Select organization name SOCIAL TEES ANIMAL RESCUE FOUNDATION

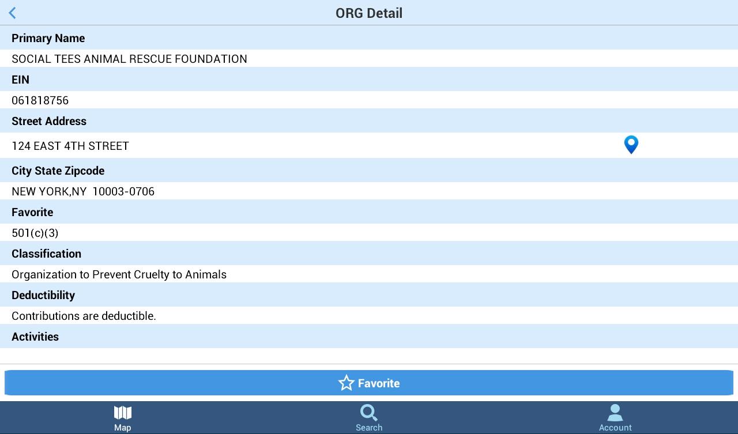(129, 59)
